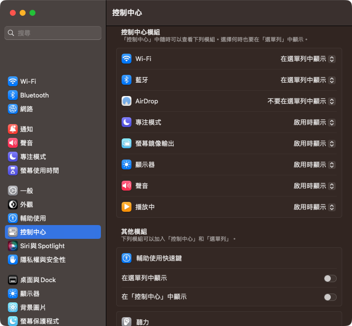Click the 其他模組 section heading
The height and width of the screenshot is (326, 352).
point(134,231)
